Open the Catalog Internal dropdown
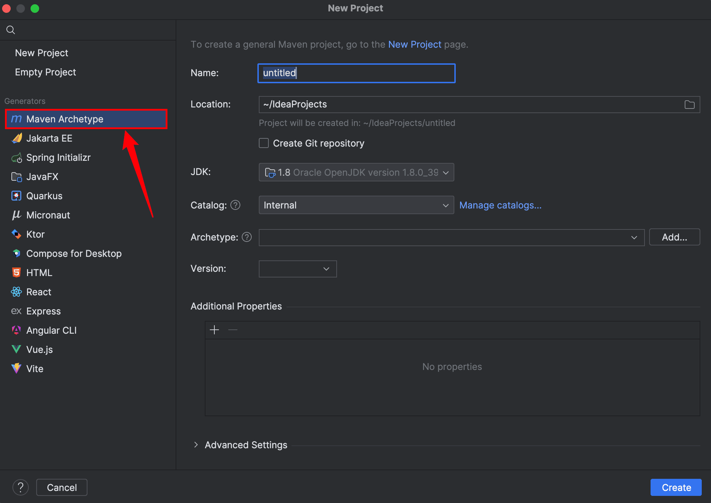This screenshot has width=711, height=503. pyautogui.click(x=356, y=205)
